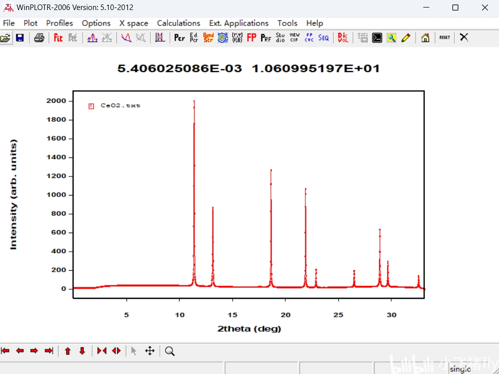Click the RESET toolbar button
The height and width of the screenshot is (374, 499).
click(444, 38)
